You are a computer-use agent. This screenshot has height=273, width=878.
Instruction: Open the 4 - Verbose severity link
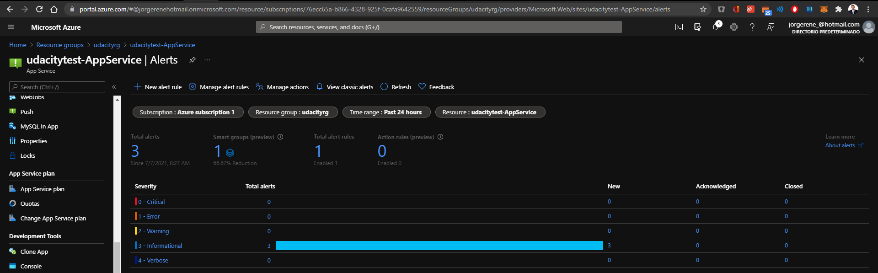pyautogui.click(x=153, y=260)
